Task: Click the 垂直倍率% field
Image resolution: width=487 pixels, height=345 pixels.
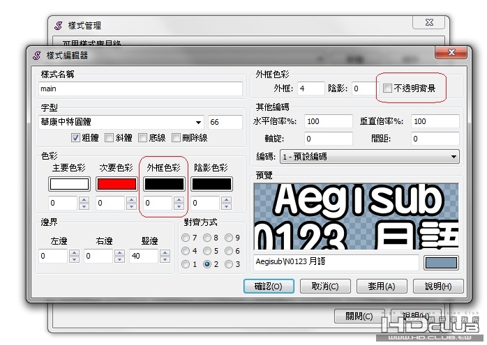Action: point(435,121)
